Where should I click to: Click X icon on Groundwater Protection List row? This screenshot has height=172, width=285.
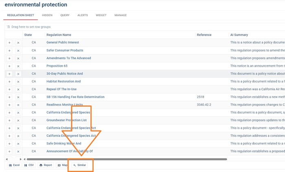pos(18,120)
